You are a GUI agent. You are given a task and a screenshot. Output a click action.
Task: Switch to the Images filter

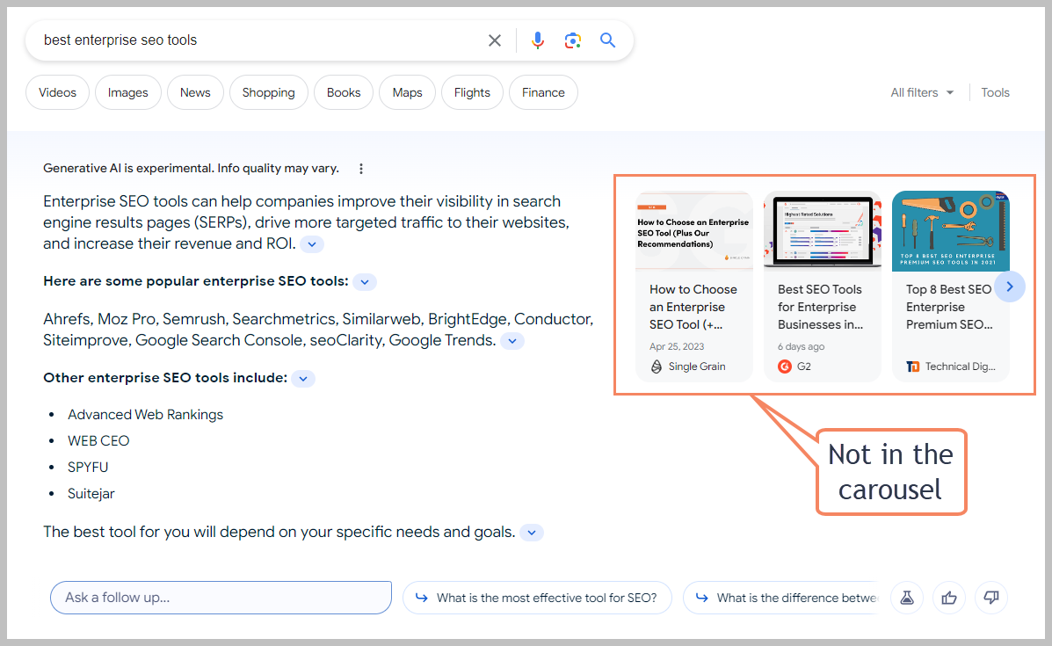pyautogui.click(x=128, y=92)
